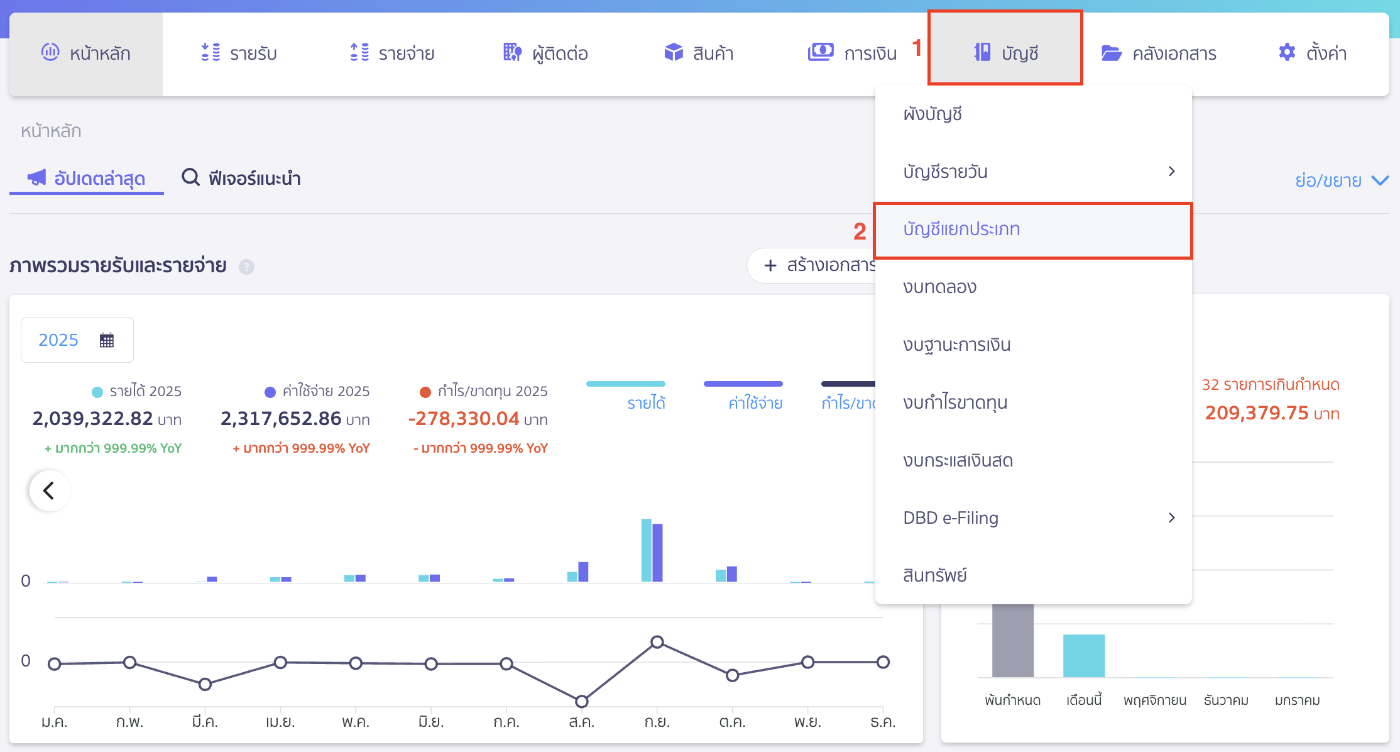Viewport: 1400px width, 752px height.
Task: Click the help question mark beside ภาพรวมรายรับและรายจ่าย
Action: [246, 267]
